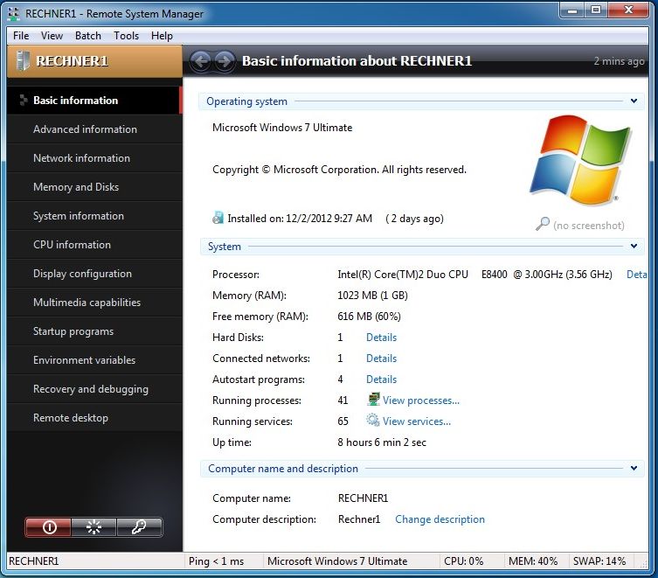Click the (no screenshot) placeholder text
Viewport: 658px width, 578px height.
point(589,226)
